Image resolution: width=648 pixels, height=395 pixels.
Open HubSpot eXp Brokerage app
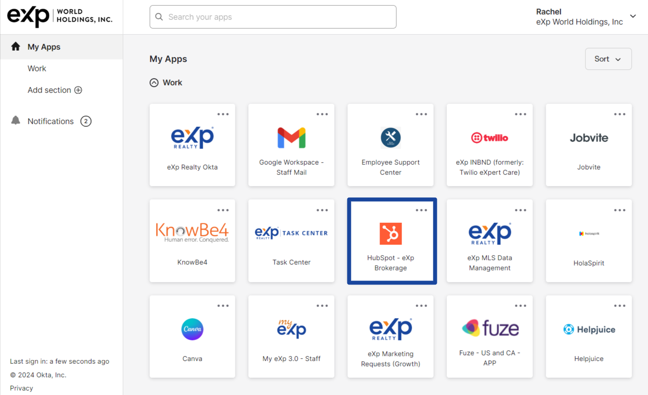click(392, 241)
